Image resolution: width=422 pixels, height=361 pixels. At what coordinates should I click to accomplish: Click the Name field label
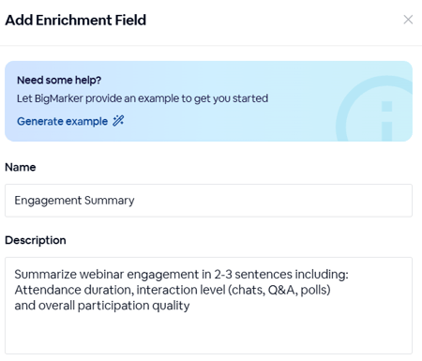click(21, 167)
